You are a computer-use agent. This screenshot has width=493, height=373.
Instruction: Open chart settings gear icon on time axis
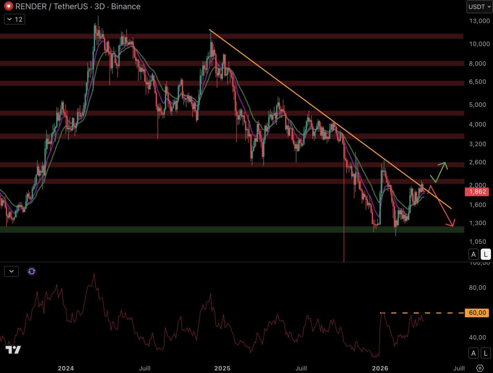click(x=480, y=368)
